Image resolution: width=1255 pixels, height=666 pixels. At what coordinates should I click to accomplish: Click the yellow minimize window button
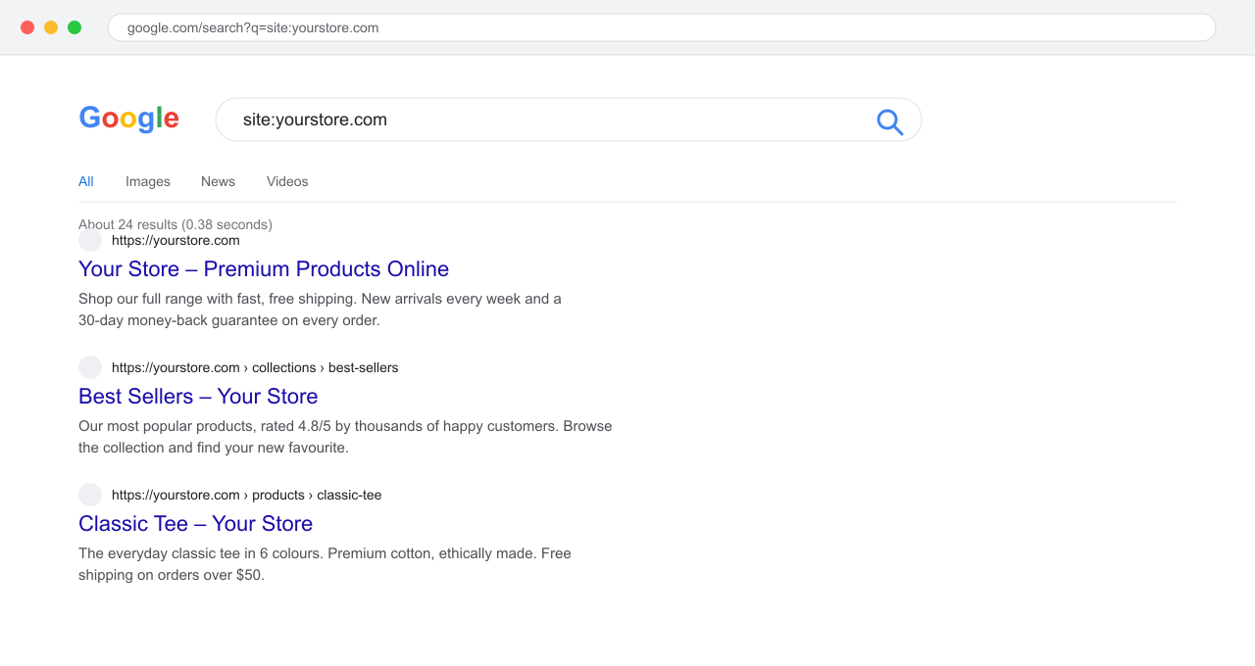click(51, 27)
